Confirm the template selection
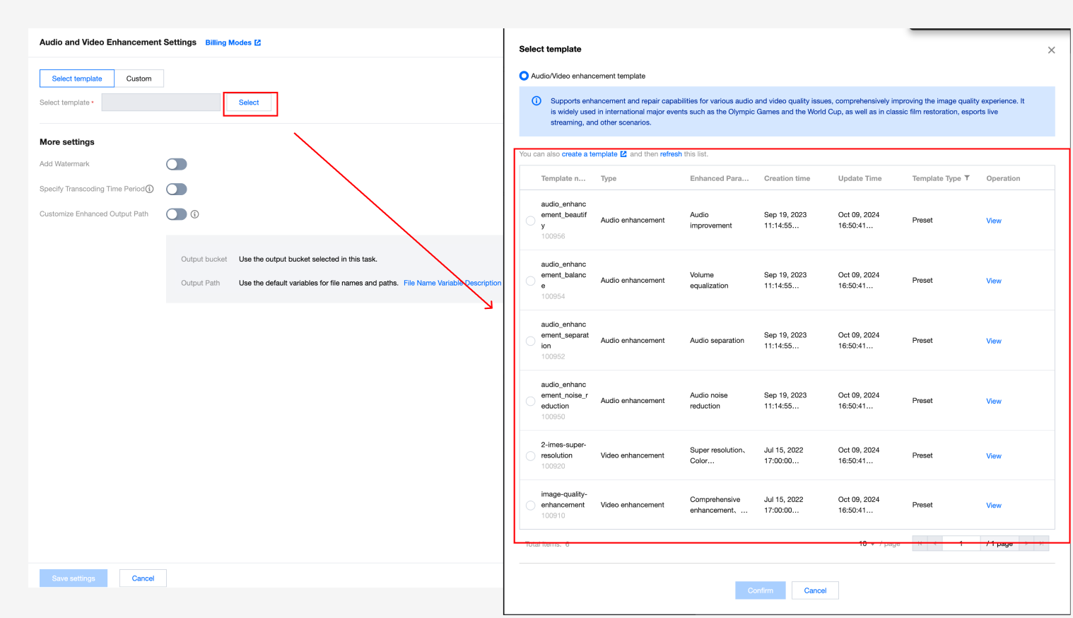Screen dimensions: 1073x618 (761, 590)
